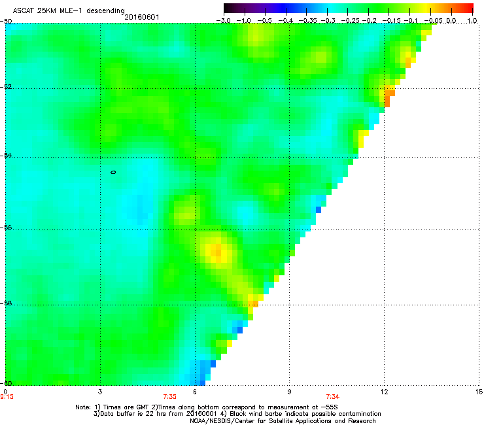
Task: Click the longitude 9 axis label
Action: [x=289, y=392]
